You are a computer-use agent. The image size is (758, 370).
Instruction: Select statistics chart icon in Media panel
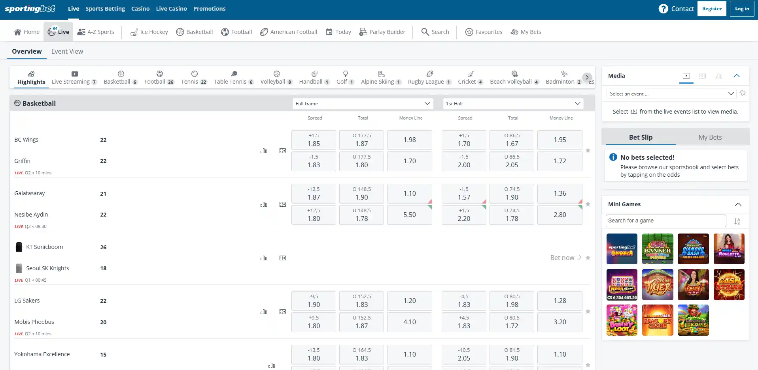click(x=718, y=76)
